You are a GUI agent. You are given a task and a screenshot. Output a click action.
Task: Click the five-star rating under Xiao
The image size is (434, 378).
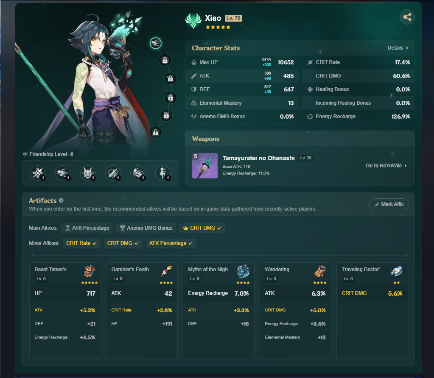[x=218, y=28]
